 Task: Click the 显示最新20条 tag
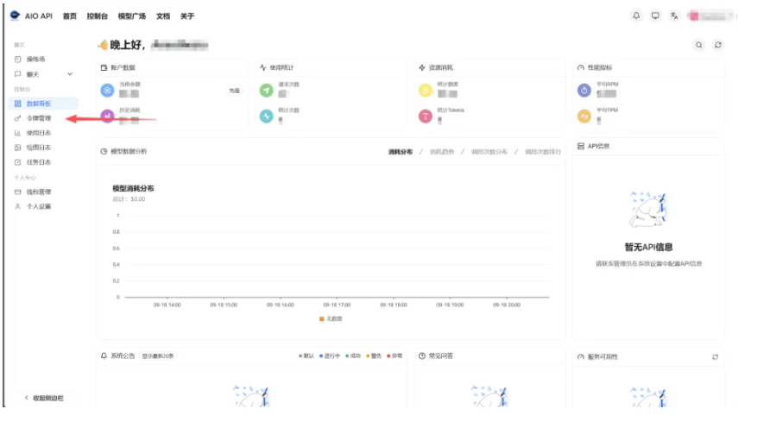tap(158, 356)
